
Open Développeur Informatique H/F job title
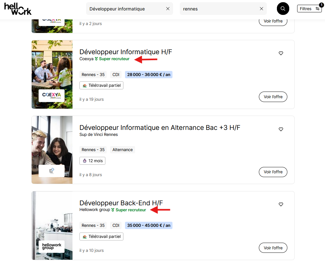click(x=126, y=52)
